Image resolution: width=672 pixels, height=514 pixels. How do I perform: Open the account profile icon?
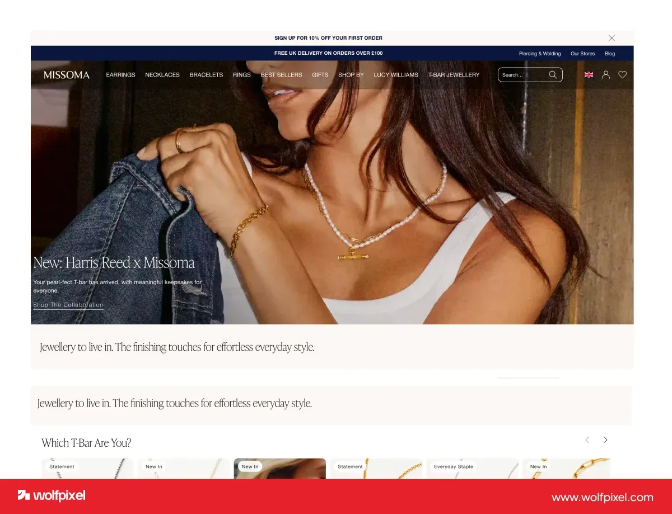[605, 75]
